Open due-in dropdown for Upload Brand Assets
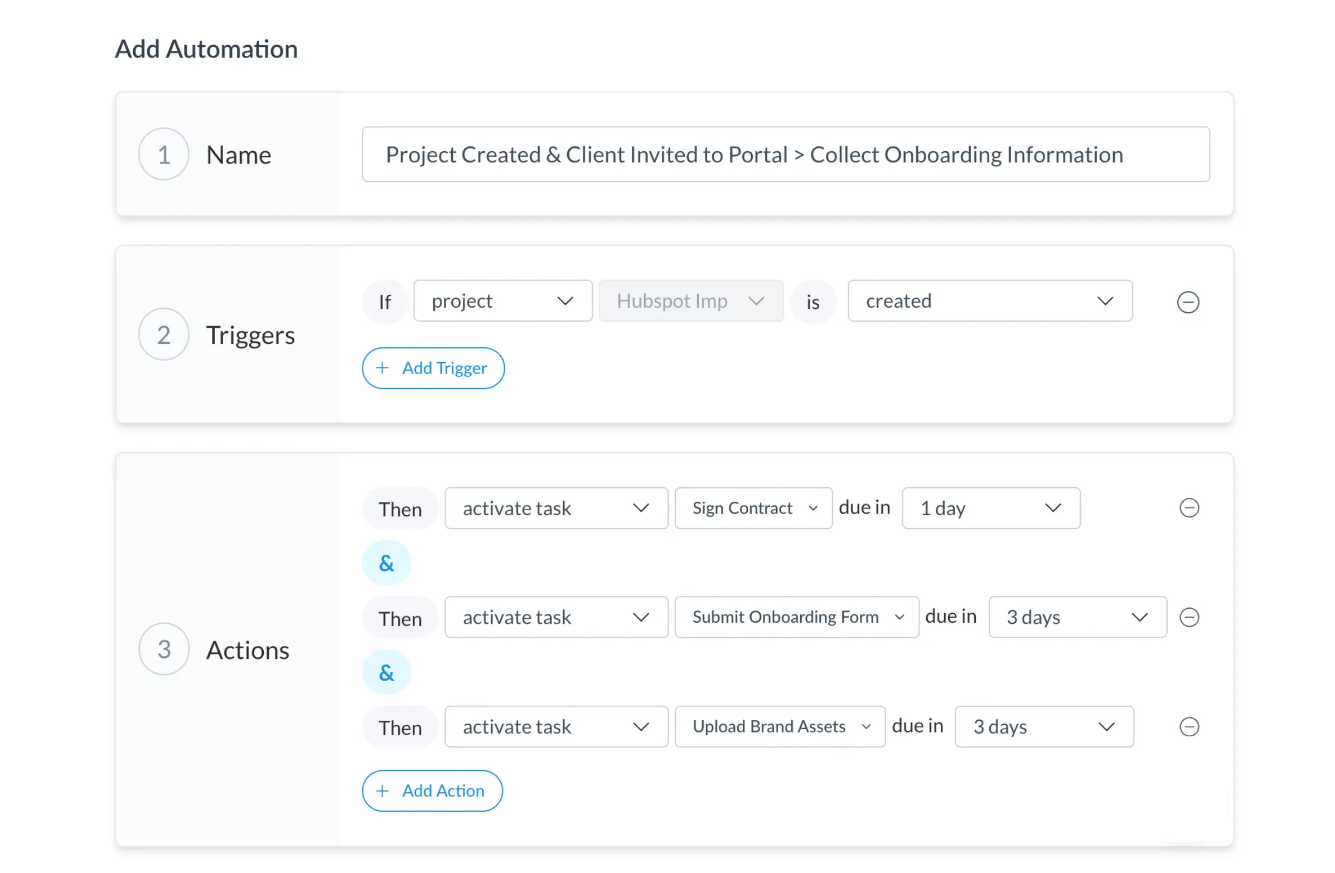The height and width of the screenshot is (873, 1335). tap(1044, 726)
